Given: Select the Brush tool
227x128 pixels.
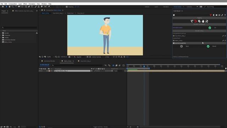Looking at the screenshot, I should pyautogui.click(x=35, y=7).
